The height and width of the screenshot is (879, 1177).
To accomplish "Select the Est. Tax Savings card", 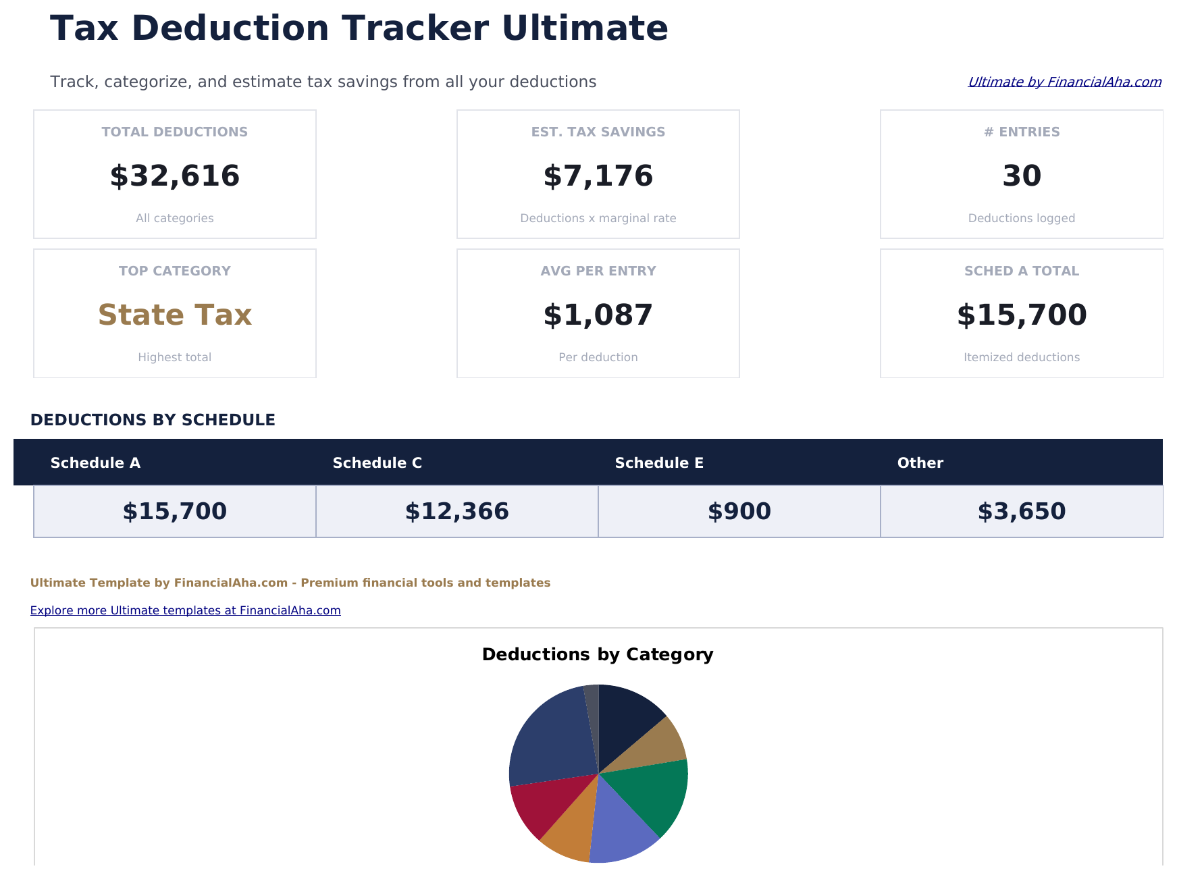I will point(598,174).
